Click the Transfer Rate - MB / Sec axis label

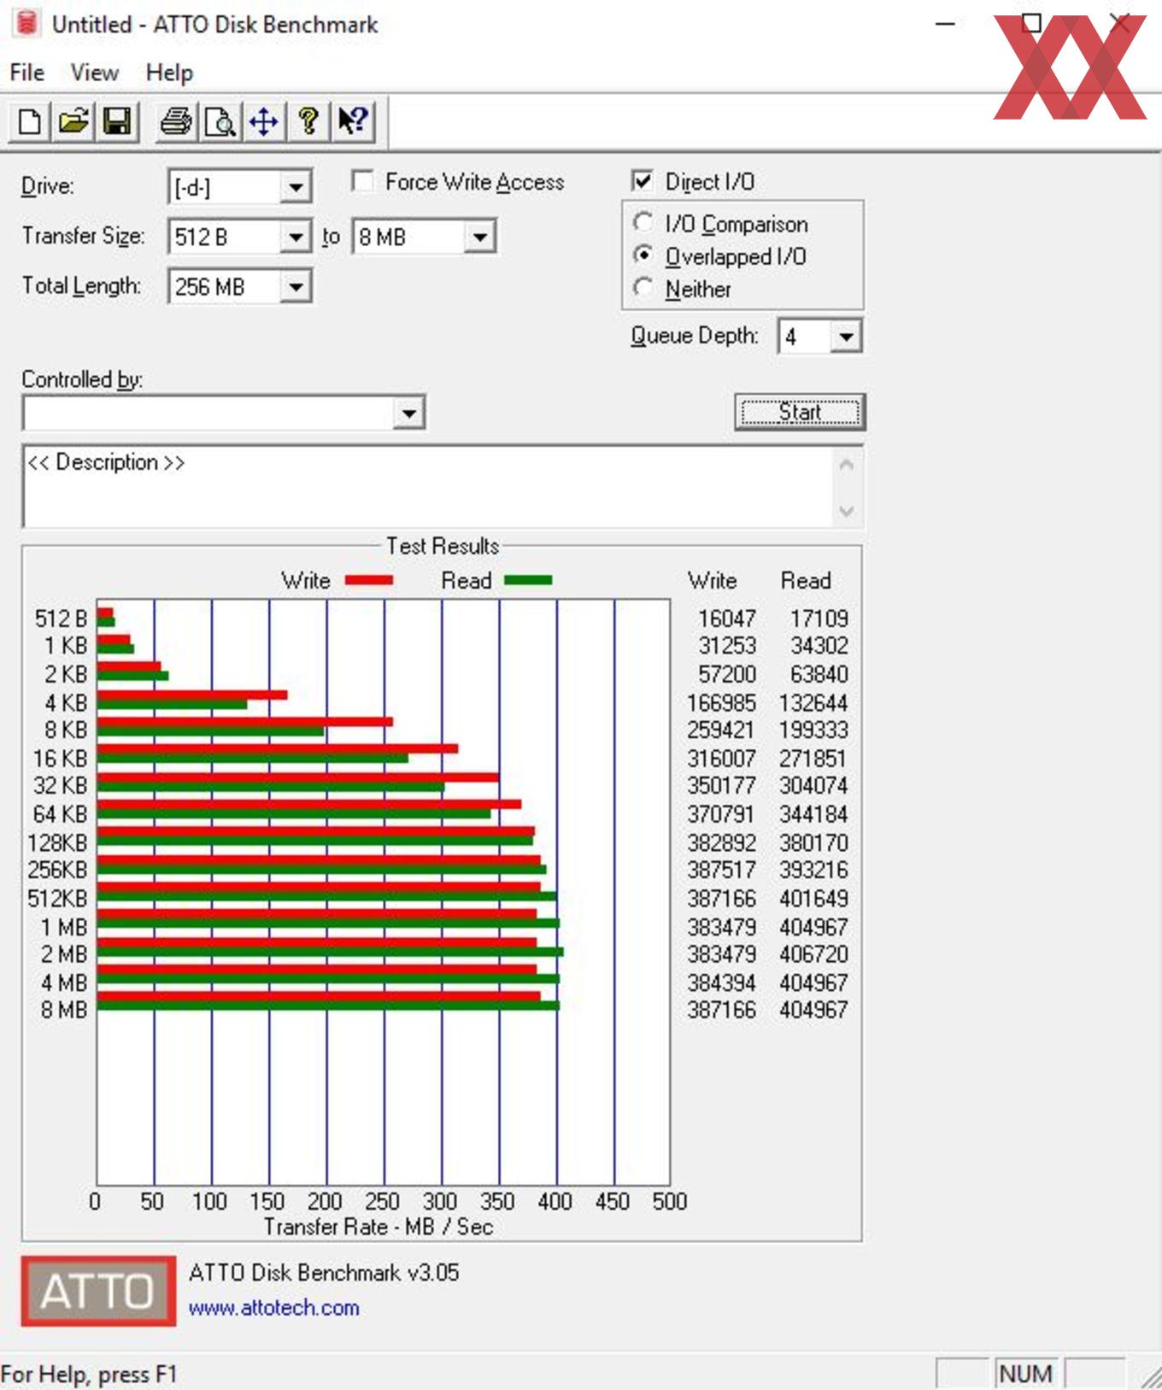[x=379, y=1227]
